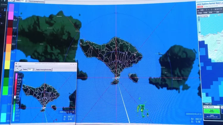
Task: Click the -30 min button in JAXA panel
Action: click(x=211, y=12)
